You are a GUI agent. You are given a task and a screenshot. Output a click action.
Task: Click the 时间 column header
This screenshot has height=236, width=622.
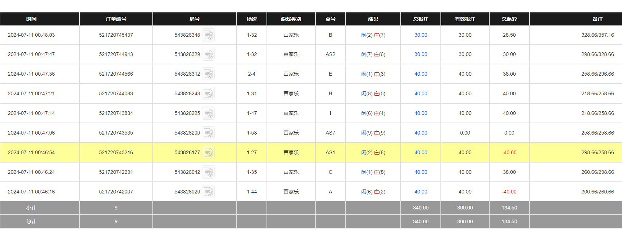tap(31, 19)
